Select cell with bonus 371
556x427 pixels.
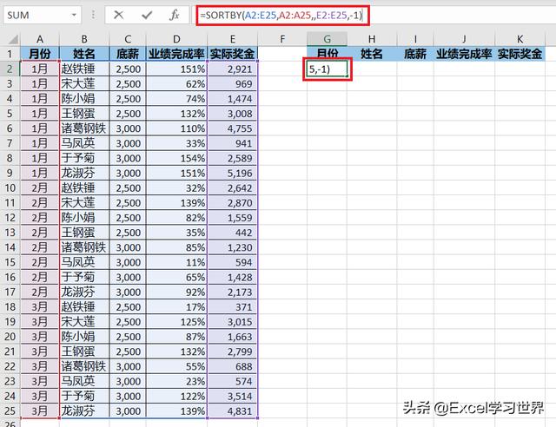[232, 307]
